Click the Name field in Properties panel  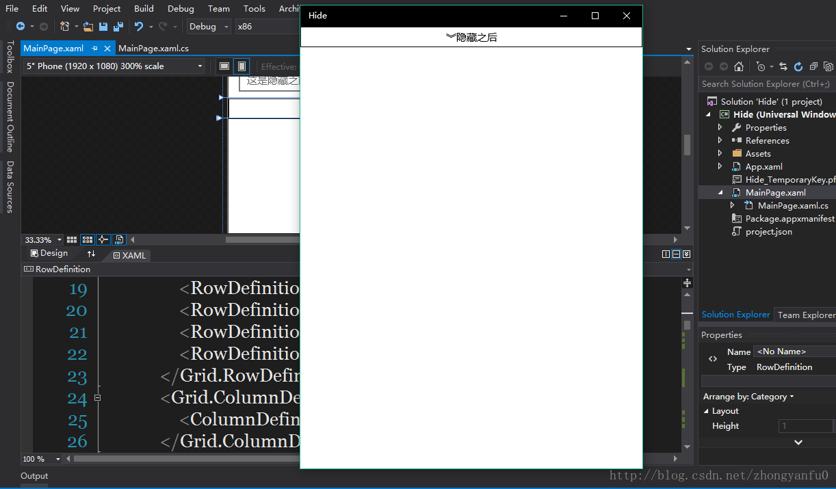tap(794, 352)
